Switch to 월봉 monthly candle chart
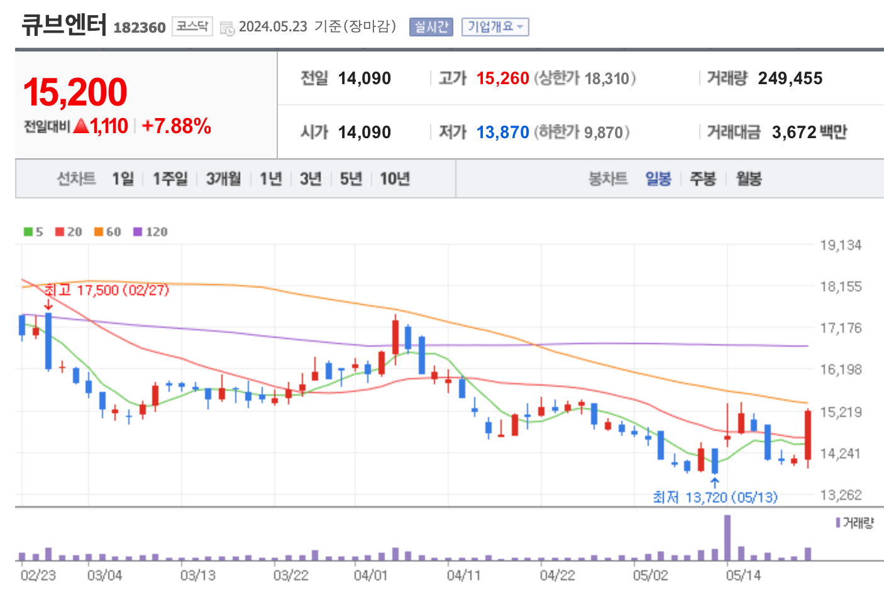Viewport: 884px width, 596px height. click(749, 179)
